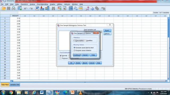Switch to the Data View tab
This screenshot has width=170, height=95.
tap(5, 85)
